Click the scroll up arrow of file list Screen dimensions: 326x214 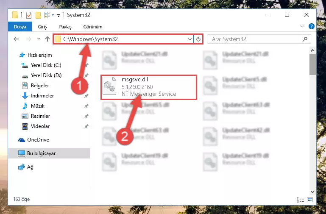coord(312,50)
